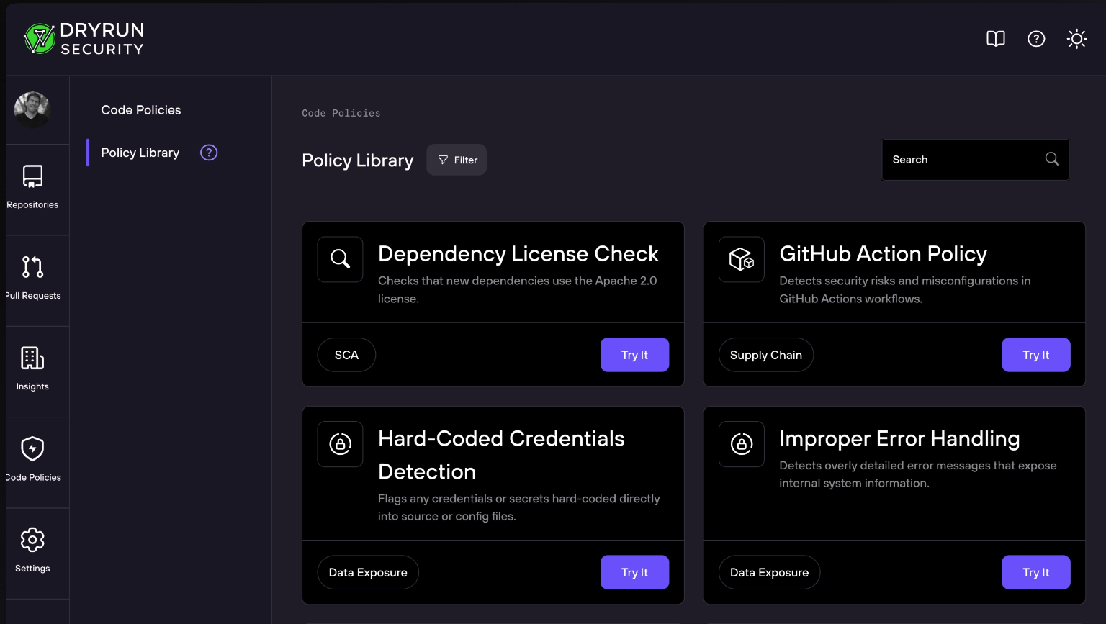Open the Policy Library help circle
Screen dimensions: 1106x624
tap(208, 152)
